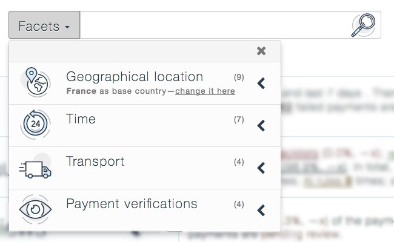Open the Facets dropdown button
Screen dimensions: 394x242
44,25
